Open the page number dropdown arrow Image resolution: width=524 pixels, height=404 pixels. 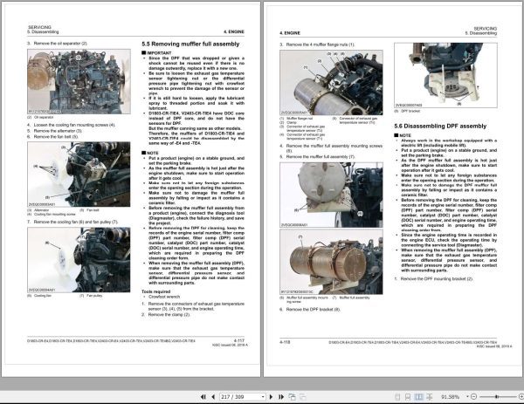[x=263, y=397]
